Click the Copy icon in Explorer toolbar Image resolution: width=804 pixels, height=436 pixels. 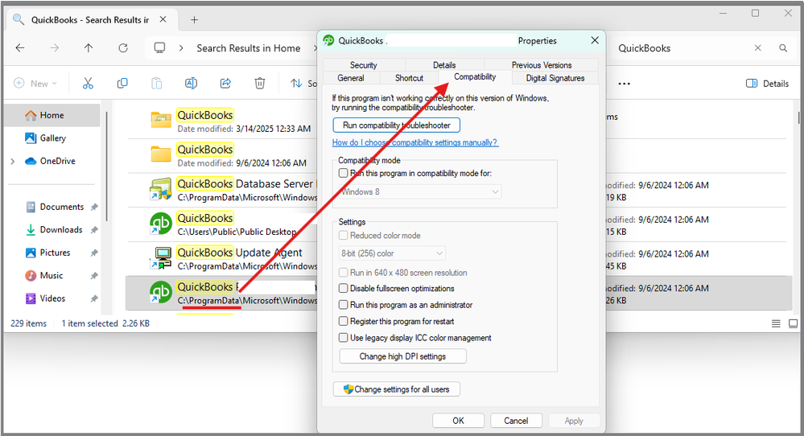[122, 83]
